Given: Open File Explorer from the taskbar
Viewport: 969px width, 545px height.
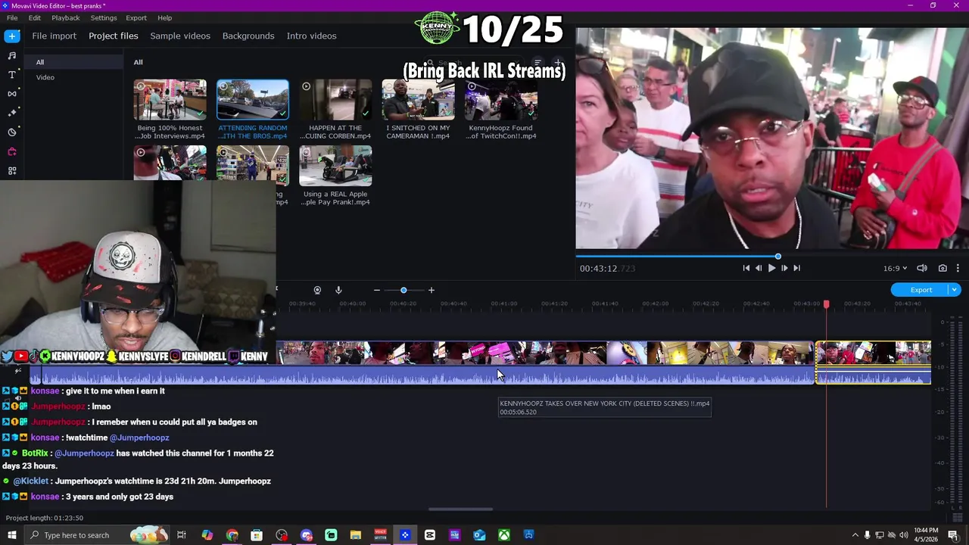Looking at the screenshot, I should pos(355,535).
